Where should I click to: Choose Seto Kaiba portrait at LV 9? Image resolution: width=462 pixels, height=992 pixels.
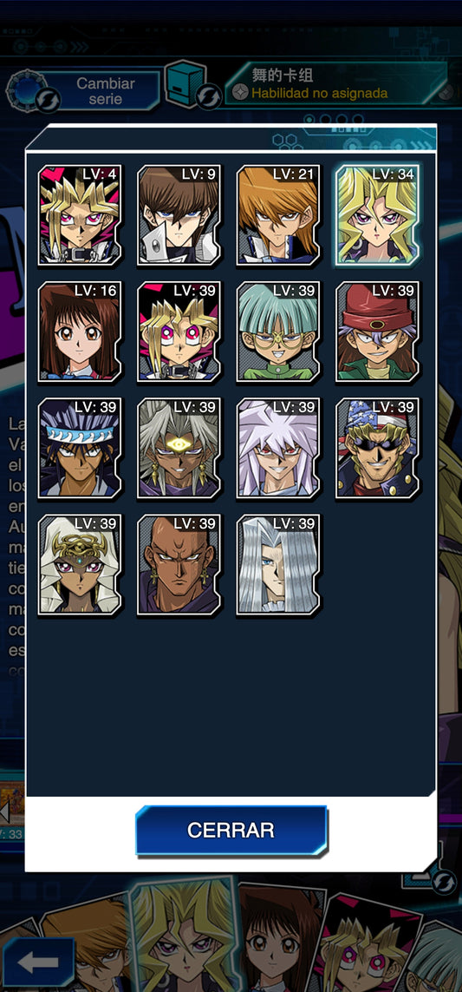179,216
